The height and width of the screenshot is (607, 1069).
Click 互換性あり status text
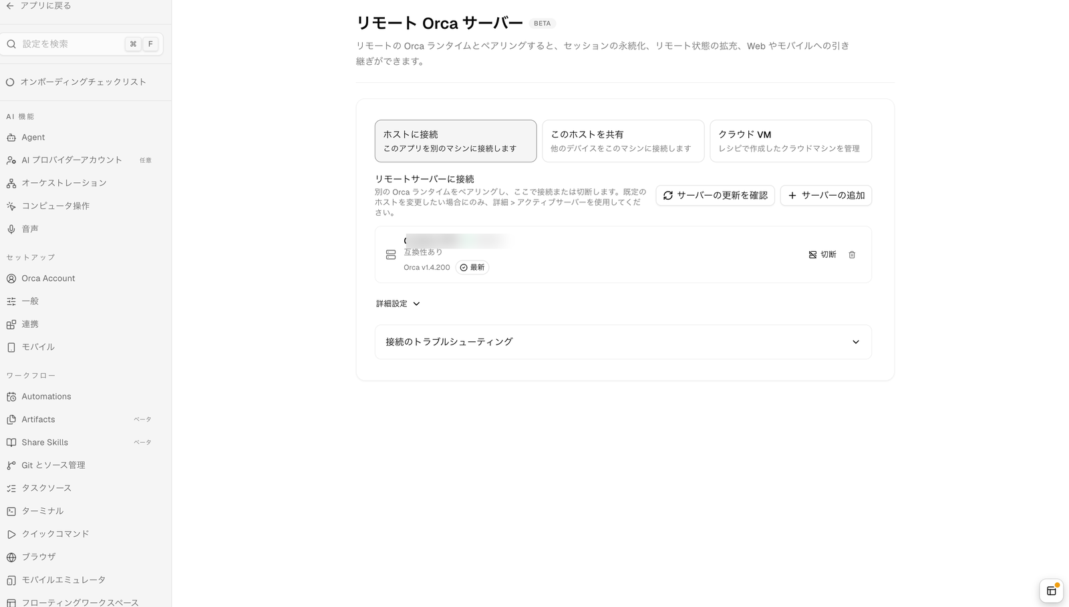pos(423,252)
